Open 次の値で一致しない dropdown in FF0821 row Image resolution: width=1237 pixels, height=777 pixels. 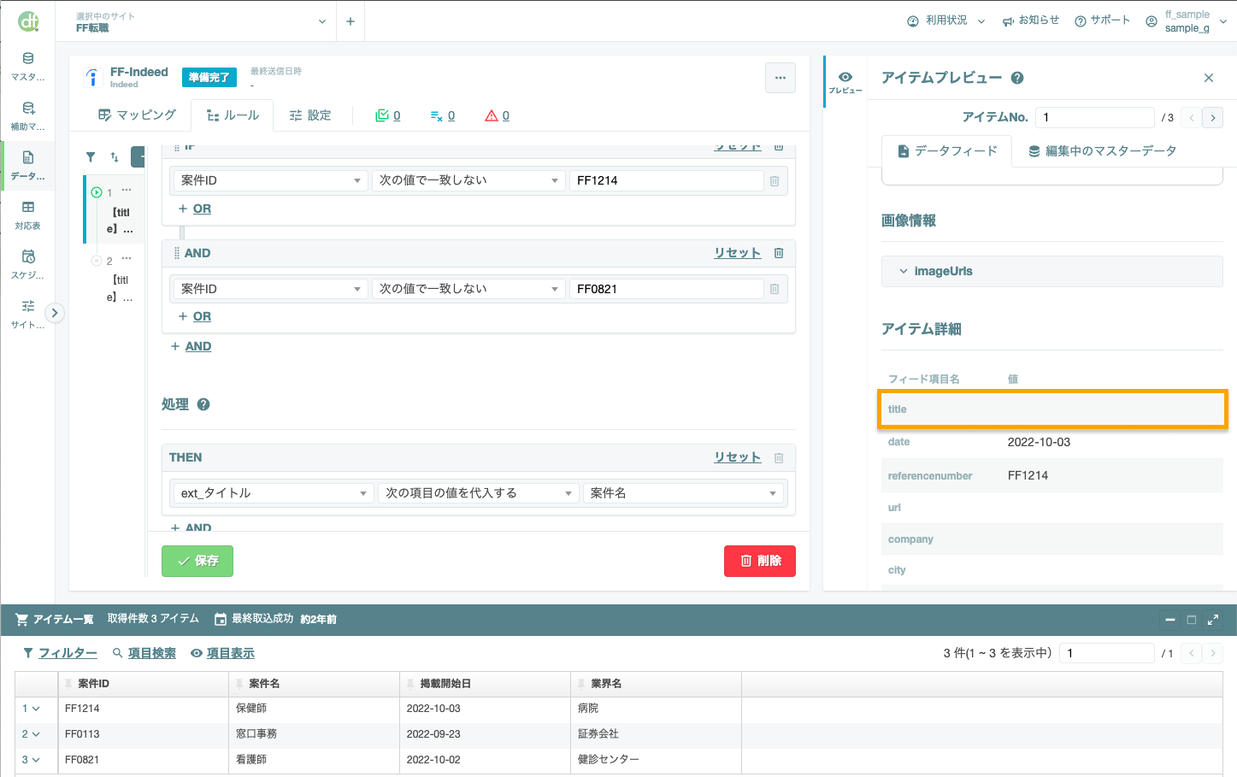[x=468, y=289]
